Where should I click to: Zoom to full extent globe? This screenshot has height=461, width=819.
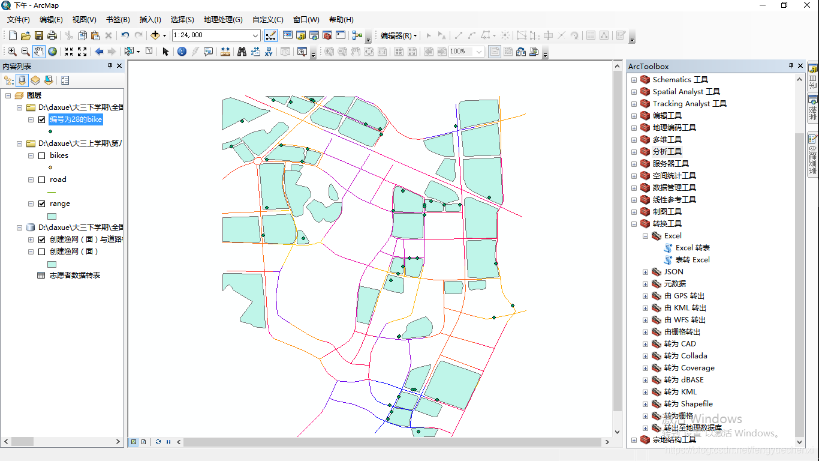(53, 52)
